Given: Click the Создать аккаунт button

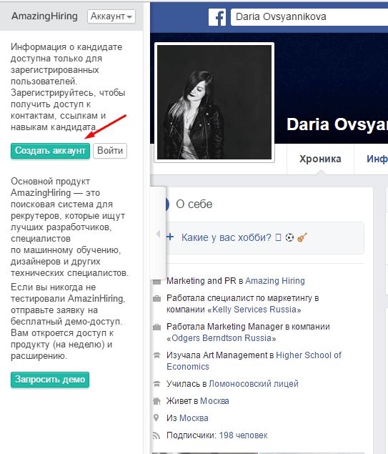Looking at the screenshot, I should (50, 151).
